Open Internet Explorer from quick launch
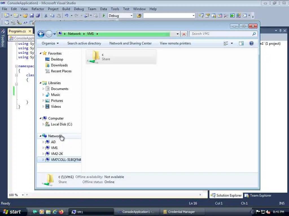Image resolution: width=289 pixels, height=216 pixels. pos(55,212)
